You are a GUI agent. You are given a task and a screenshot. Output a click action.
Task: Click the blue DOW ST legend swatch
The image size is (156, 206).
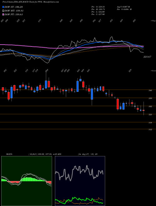click(3, 7)
